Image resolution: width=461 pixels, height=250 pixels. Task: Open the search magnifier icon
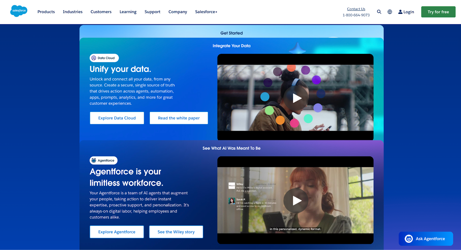pyautogui.click(x=379, y=12)
